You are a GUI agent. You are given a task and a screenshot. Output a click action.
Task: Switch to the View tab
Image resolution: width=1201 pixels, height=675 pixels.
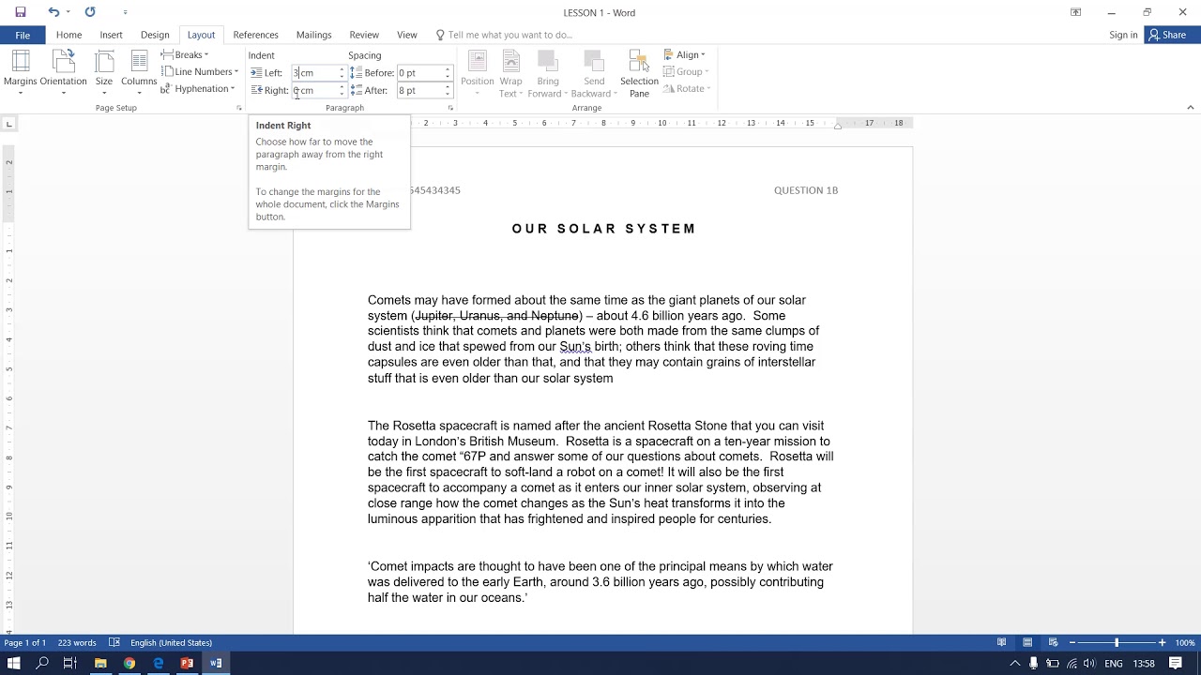(x=406, y=35)
